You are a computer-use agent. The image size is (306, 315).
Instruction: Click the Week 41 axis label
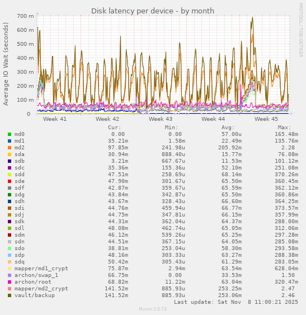(55, 119)
